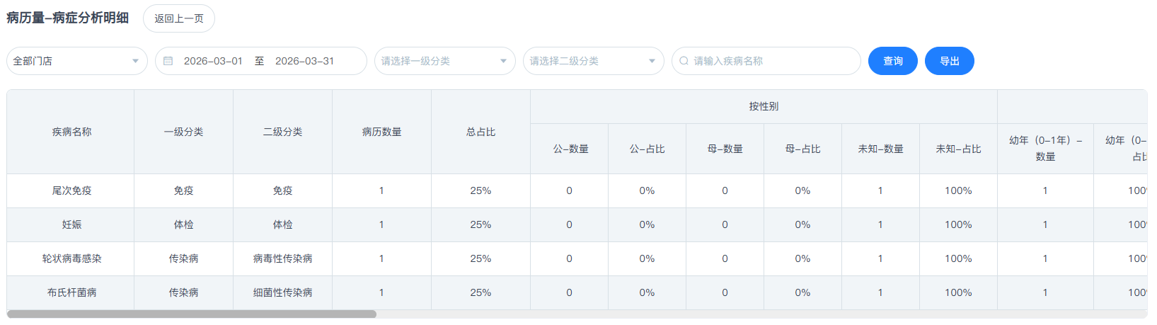Click the 病历数量 column header

[x=381, y=132]
